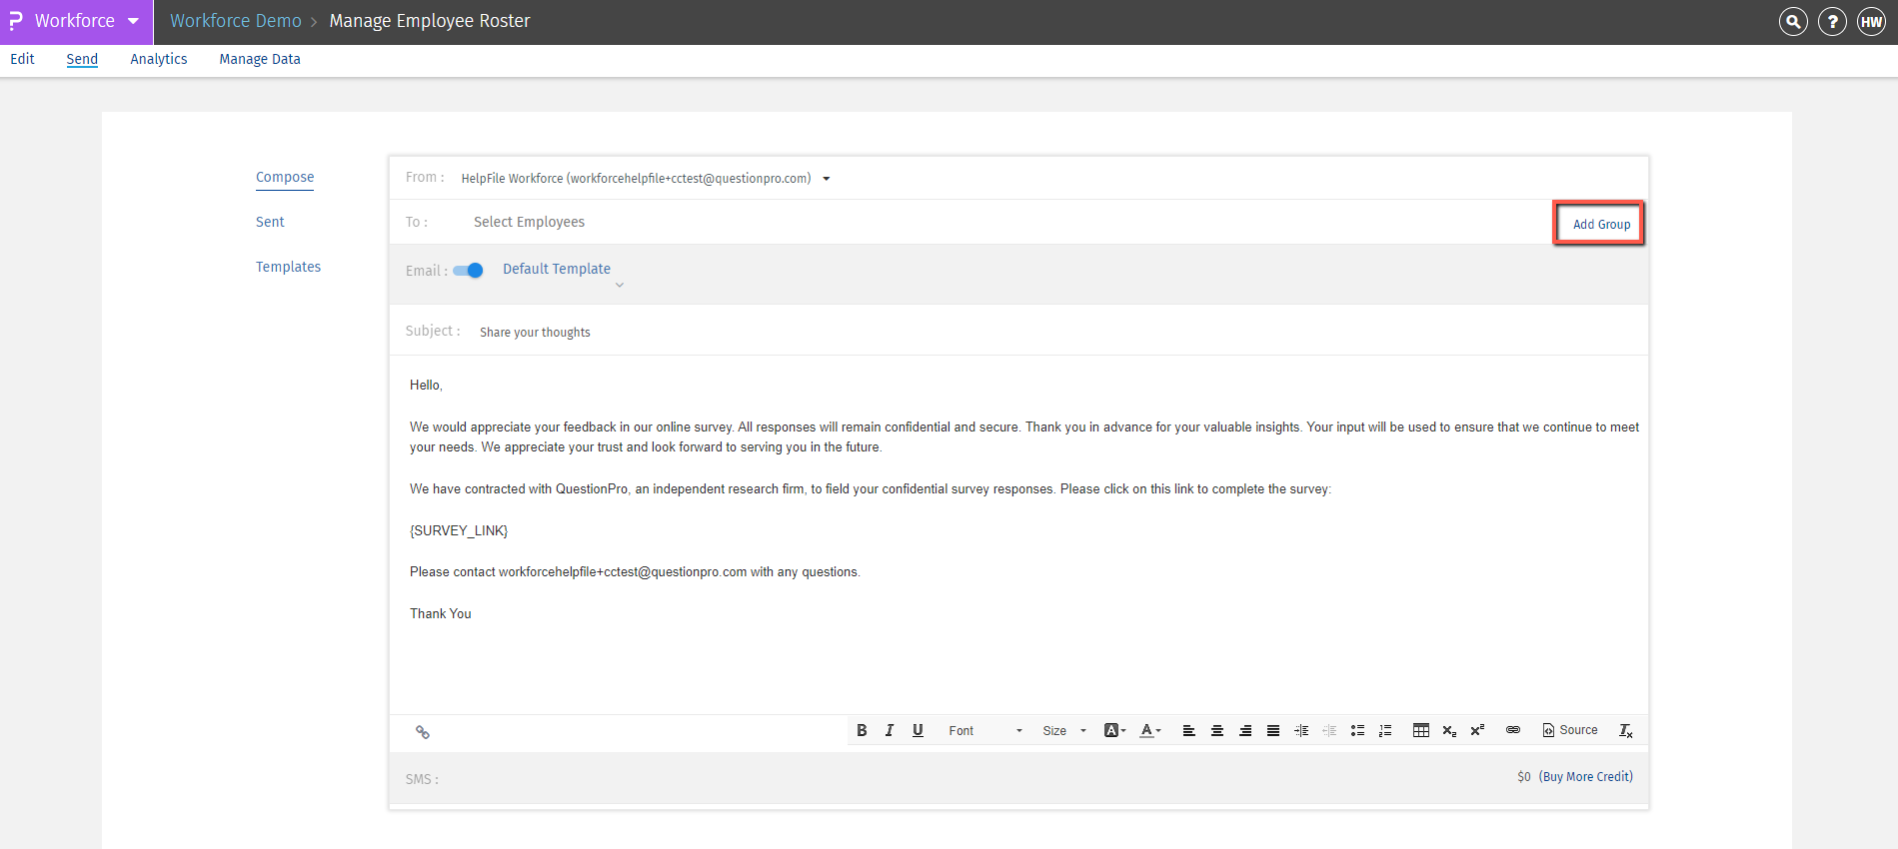
Task: Click the Select Employees recipient field
Action: click(x=529, y=222)
